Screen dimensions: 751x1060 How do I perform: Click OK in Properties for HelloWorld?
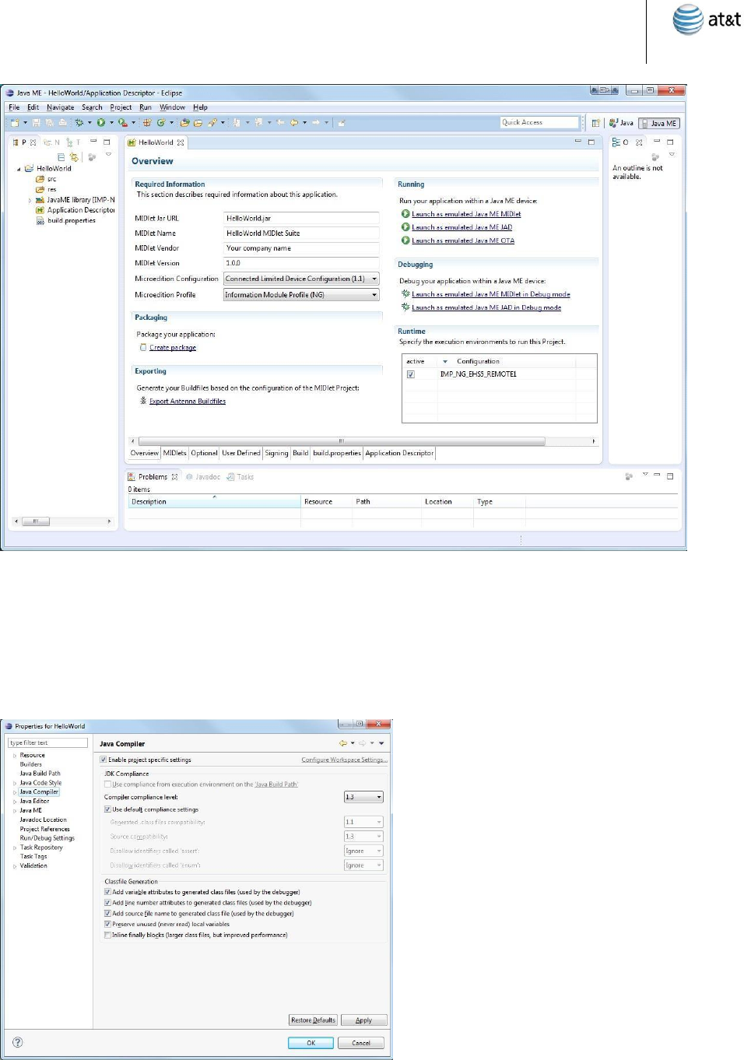[311, 1043]
